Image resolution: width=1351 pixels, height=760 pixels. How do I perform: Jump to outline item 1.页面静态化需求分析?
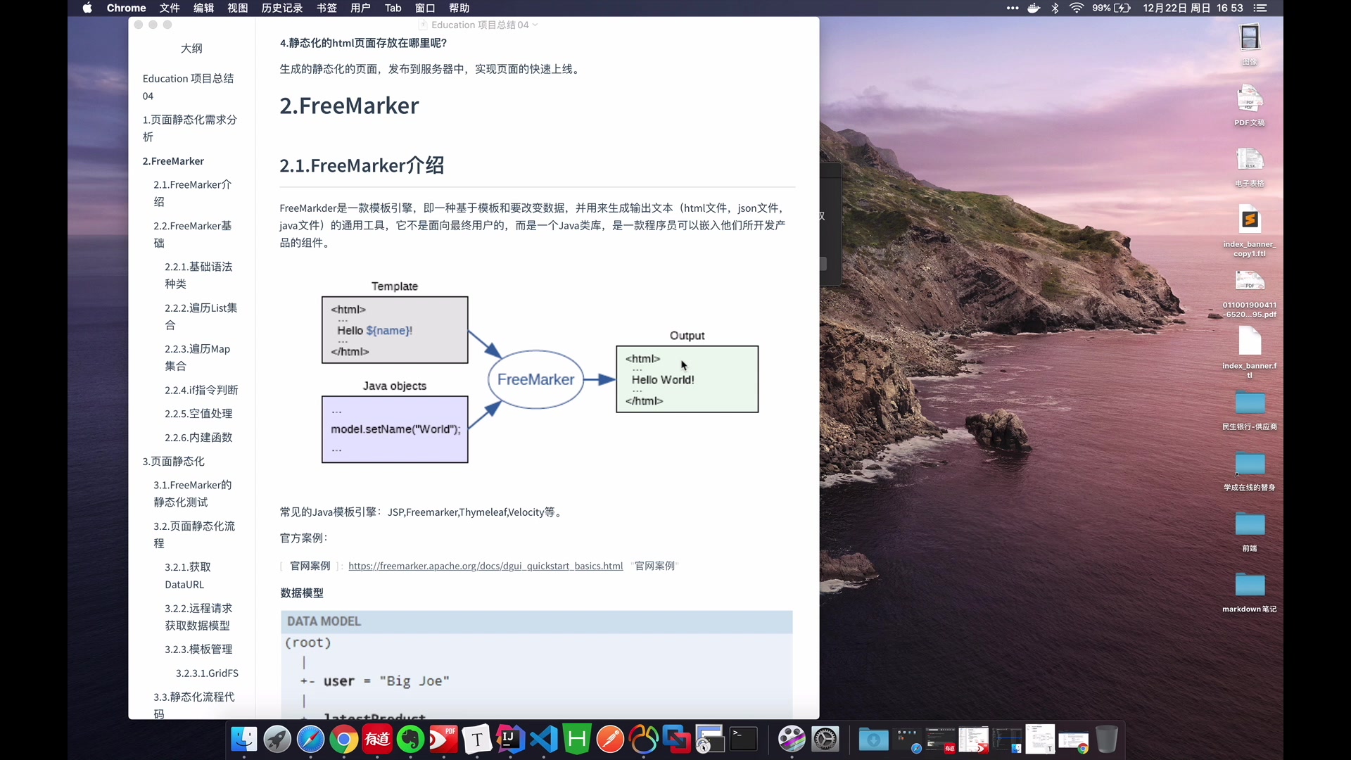pos(190,128)
